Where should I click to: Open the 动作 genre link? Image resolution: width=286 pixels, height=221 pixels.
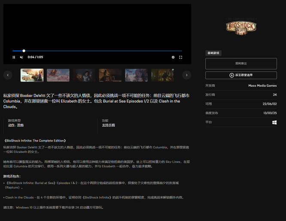pyautogui.click(x=11, y=125)
